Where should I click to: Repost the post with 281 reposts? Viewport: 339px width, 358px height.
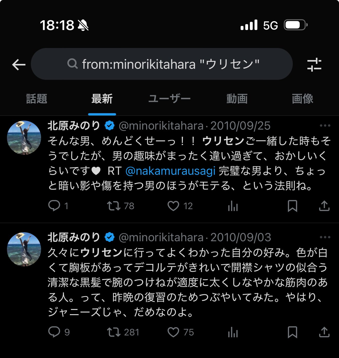pyautogui.click(x=114, y=332)
